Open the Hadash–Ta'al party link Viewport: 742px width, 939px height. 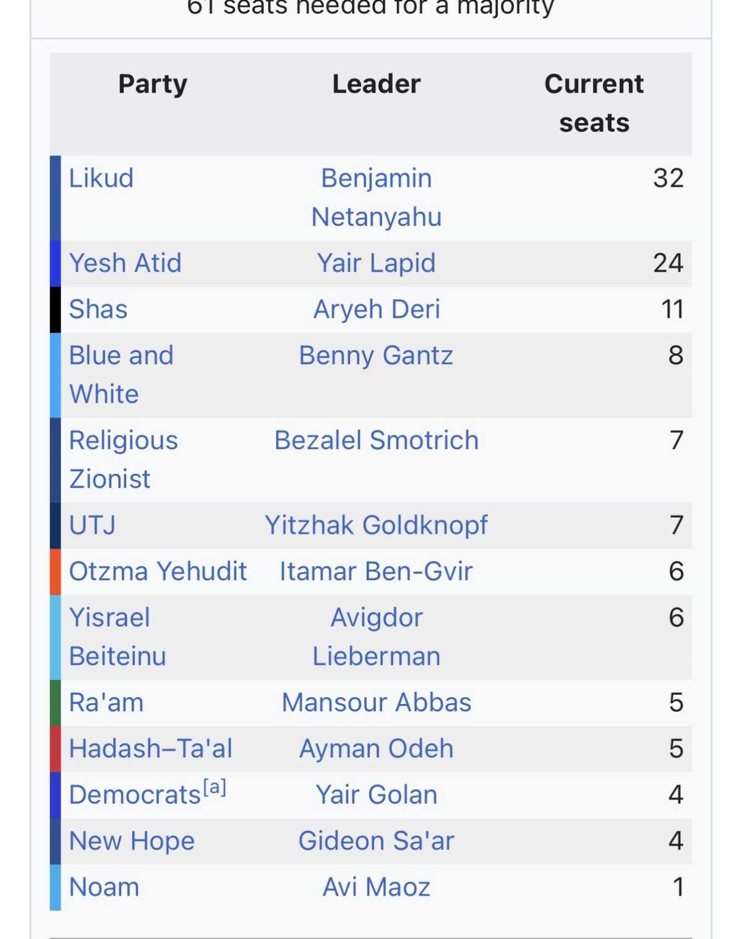150,748
